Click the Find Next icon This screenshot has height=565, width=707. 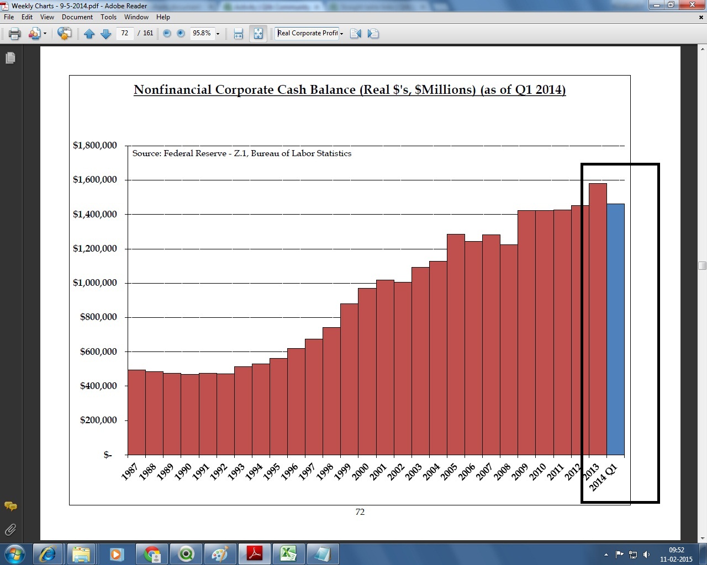pos(373,34)
